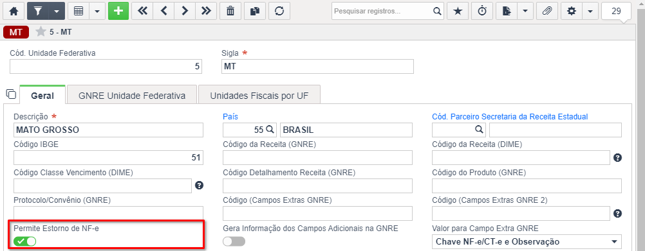Refresh the record data
The height and width of the screenshot is (251, 645).
tap(279, 11)
